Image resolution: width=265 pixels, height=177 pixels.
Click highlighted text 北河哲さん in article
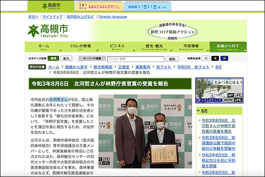[x=59, y=100]
